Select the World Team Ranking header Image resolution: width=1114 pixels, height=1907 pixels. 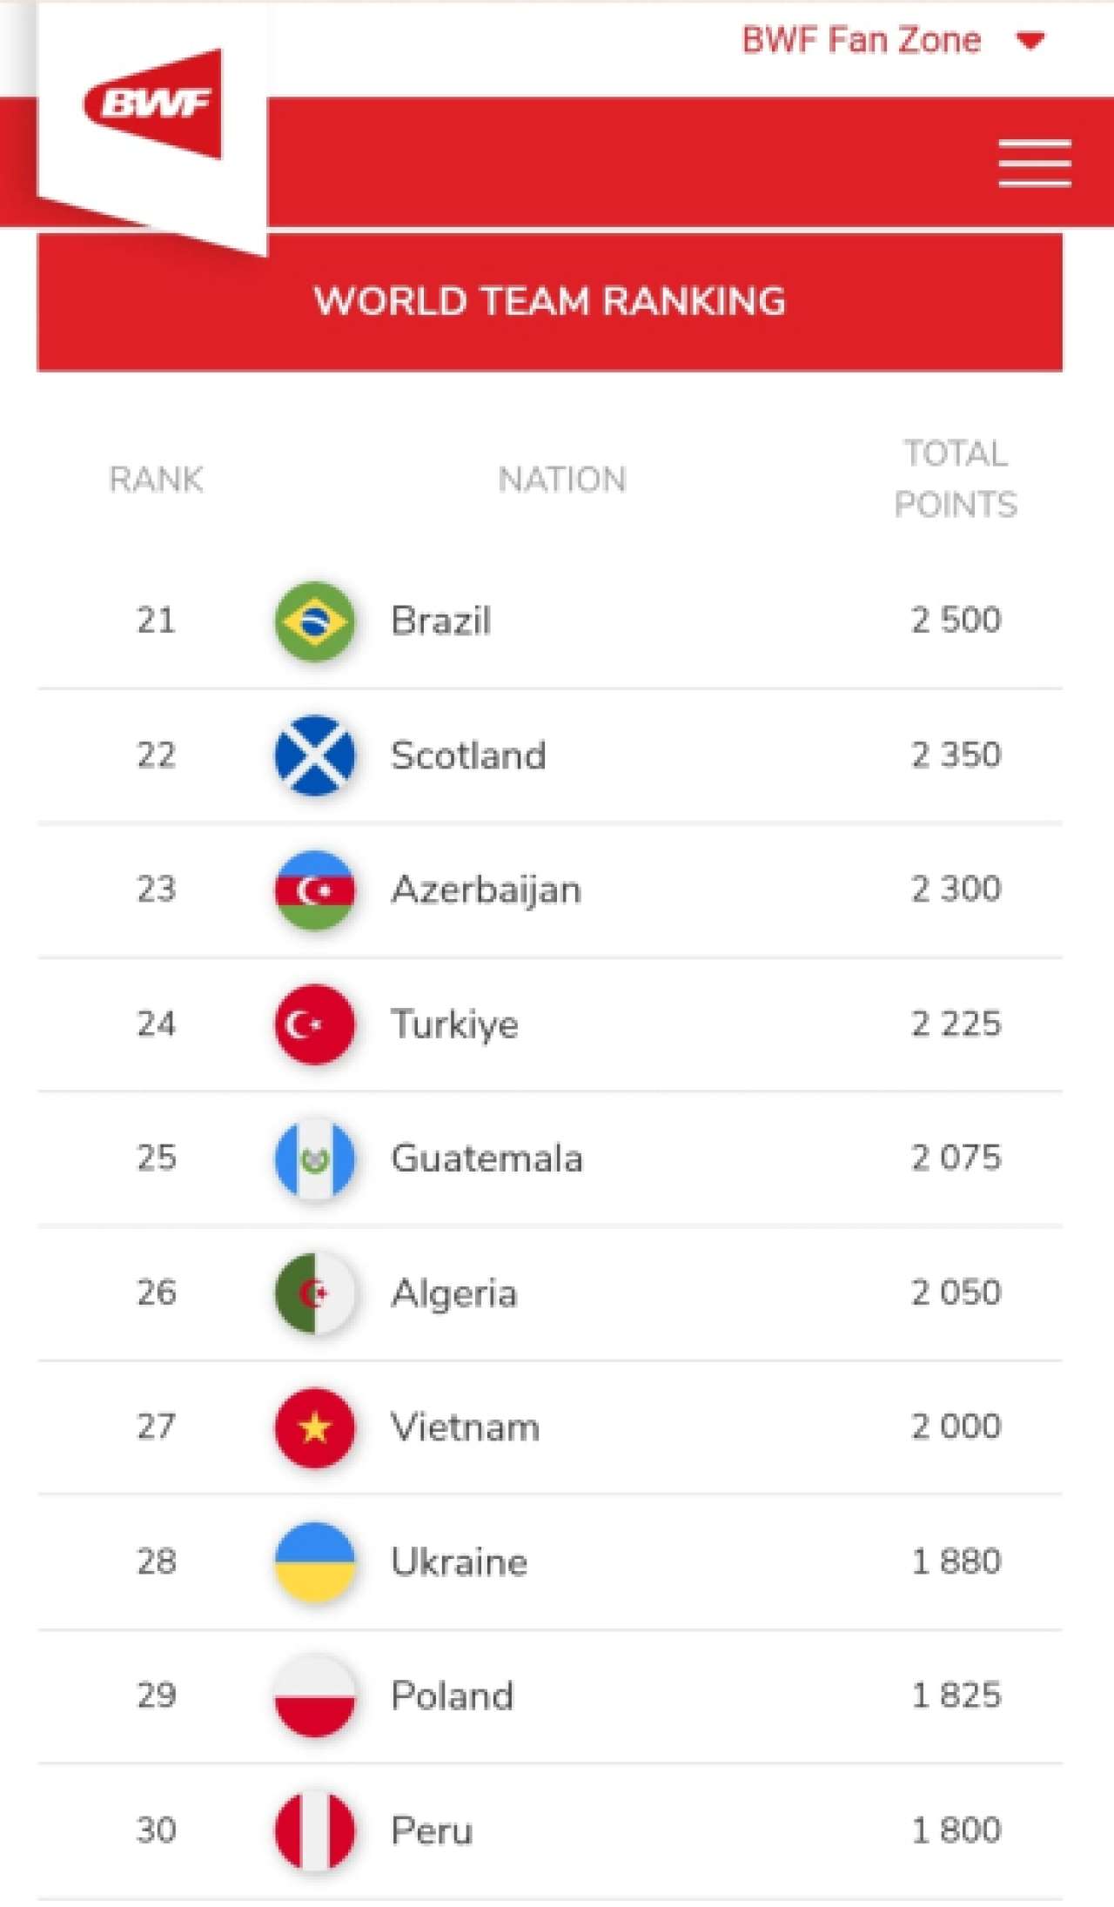(549, 301)
